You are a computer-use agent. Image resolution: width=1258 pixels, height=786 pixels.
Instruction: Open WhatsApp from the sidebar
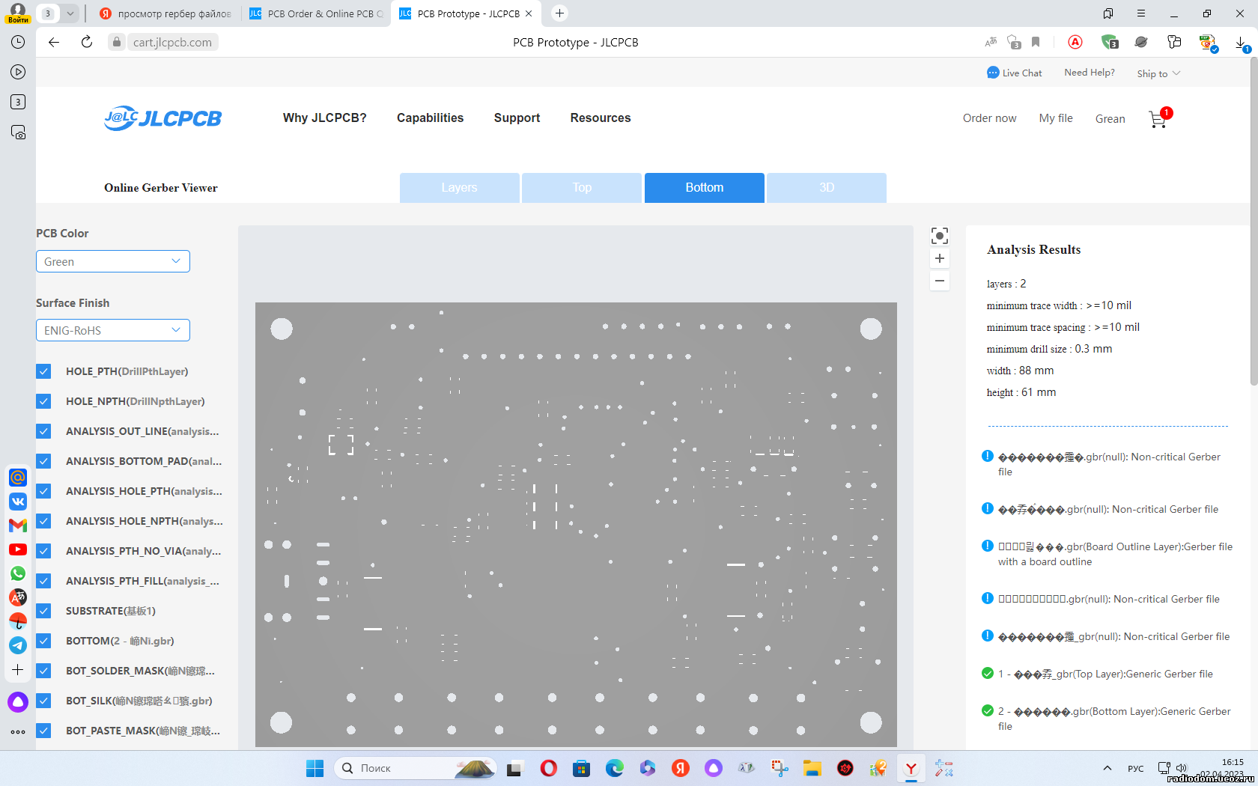[18, 573]
